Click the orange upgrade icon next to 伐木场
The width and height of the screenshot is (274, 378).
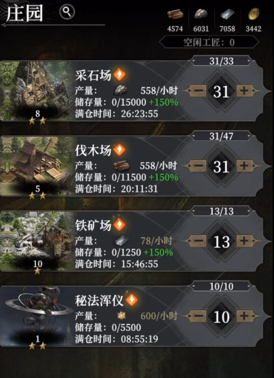point(120,149)
